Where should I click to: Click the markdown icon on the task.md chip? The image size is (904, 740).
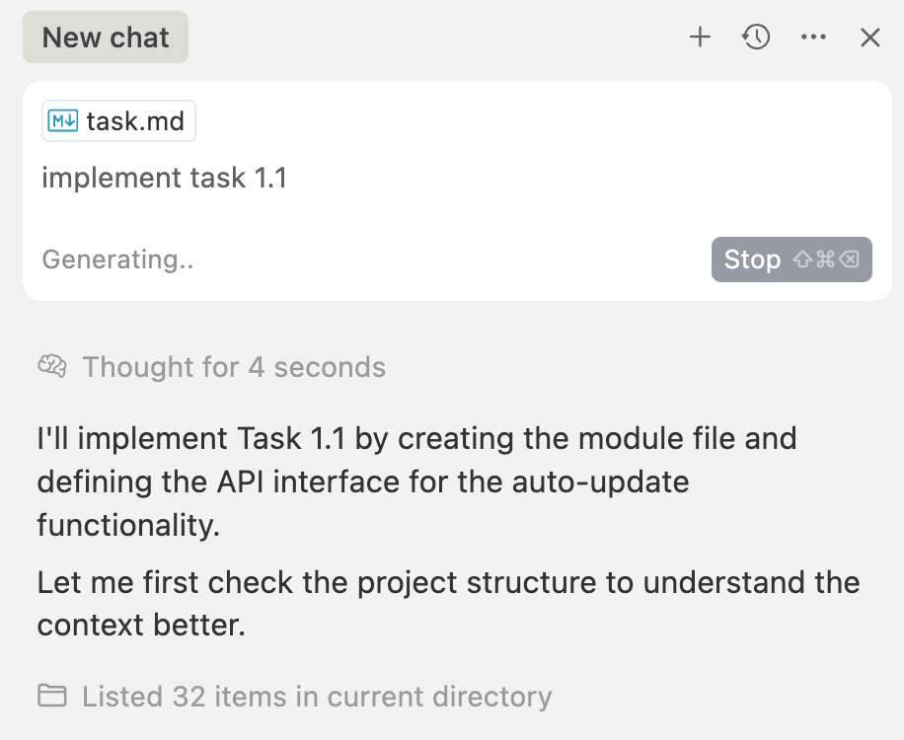pyautogui.click(x=63, y=121)
